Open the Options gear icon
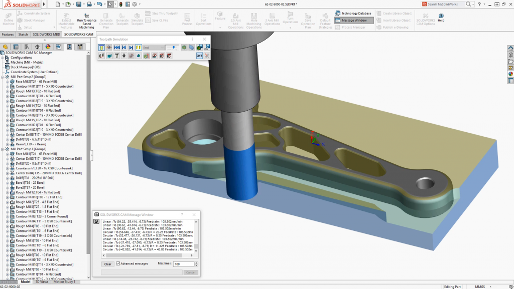 [135, 4]
